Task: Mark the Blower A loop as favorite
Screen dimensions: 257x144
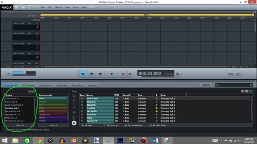Action: pos(156,102)
